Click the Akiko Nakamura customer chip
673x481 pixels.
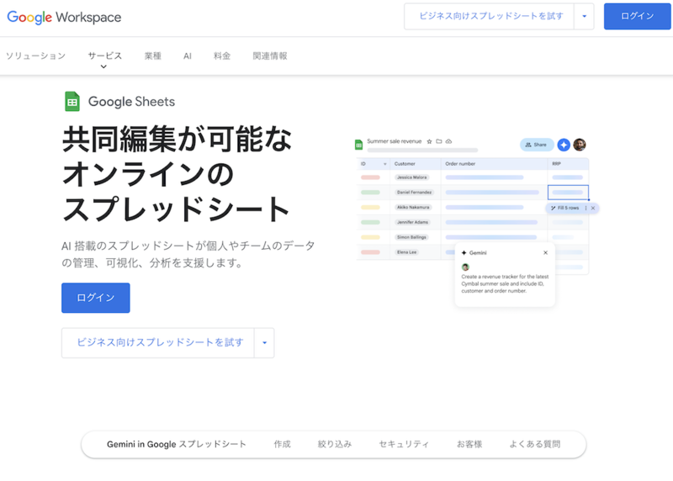[413, 207]
